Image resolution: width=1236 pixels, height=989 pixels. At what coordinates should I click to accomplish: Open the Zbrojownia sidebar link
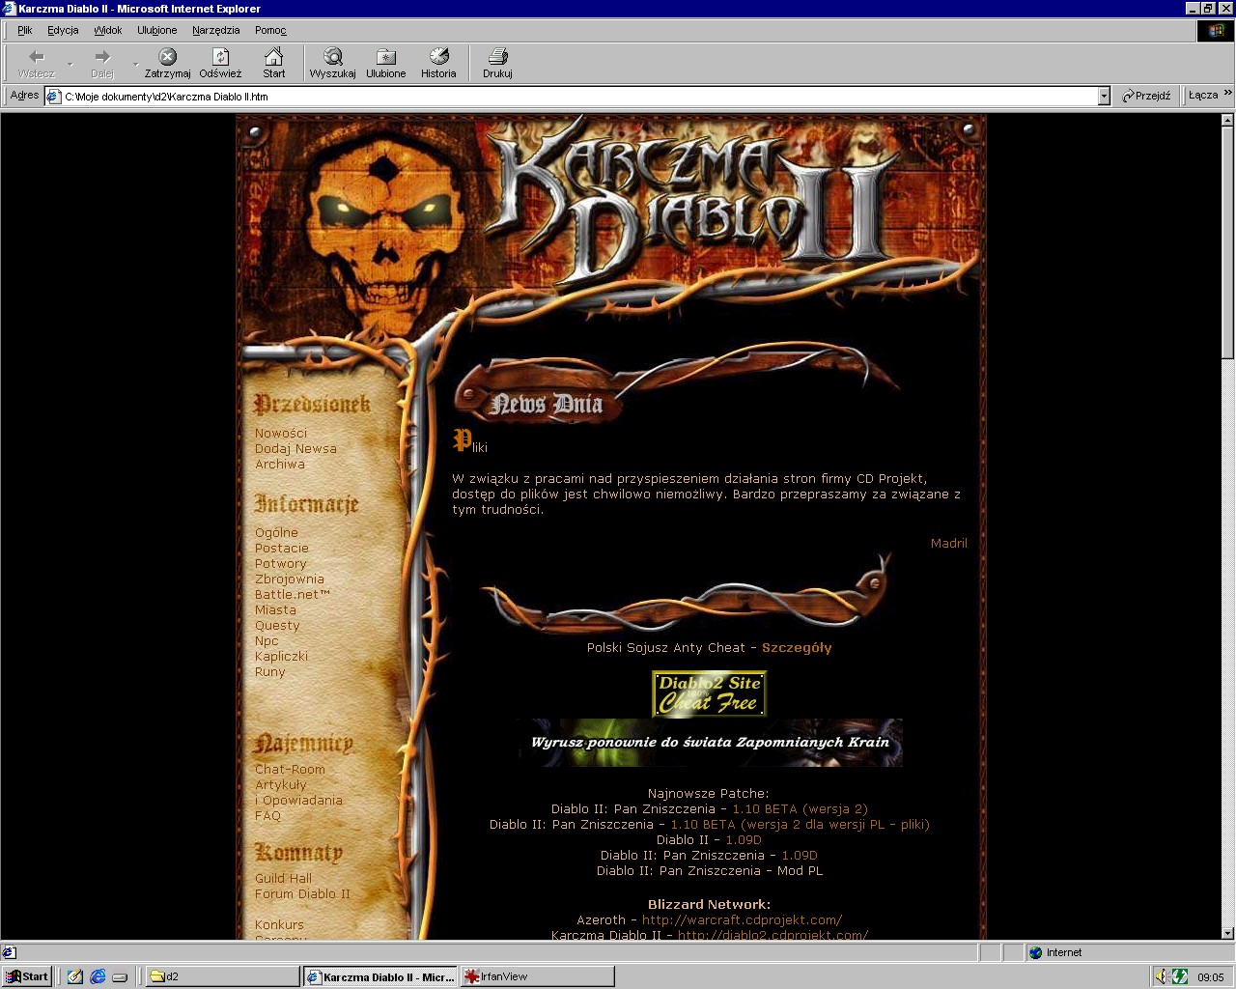[289, 579]
